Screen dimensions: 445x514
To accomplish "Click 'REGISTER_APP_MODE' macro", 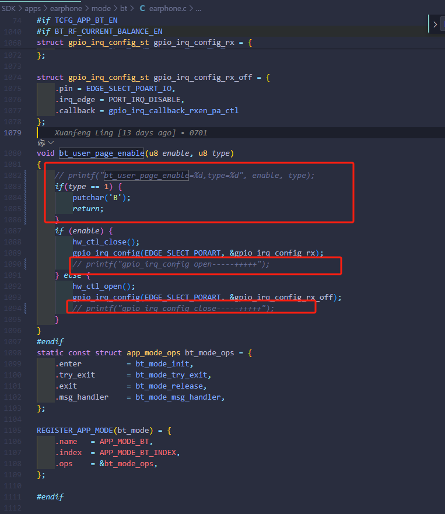I will pyautogui.click(x=75, y=431).
